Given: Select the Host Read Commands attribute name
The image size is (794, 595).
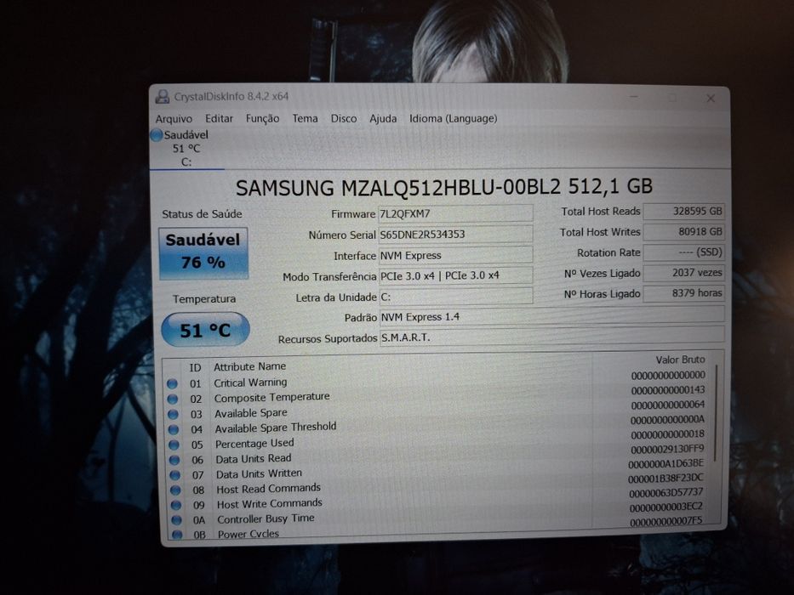Looking at the screenshot, I should (x=269, y=489).
